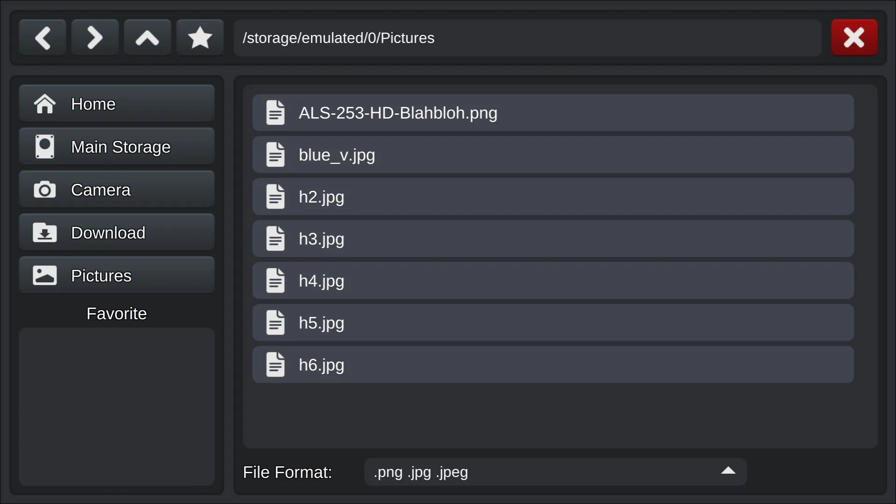Choose the h3.jpg file
This screenshot has height=504, width=896.
point(553,239)
